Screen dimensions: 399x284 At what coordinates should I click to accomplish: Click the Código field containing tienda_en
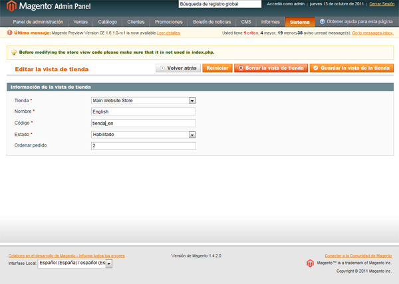tap(143, 123)
